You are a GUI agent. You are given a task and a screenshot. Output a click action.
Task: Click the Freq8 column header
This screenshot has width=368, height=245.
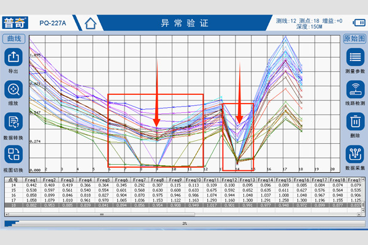point(157,180)
